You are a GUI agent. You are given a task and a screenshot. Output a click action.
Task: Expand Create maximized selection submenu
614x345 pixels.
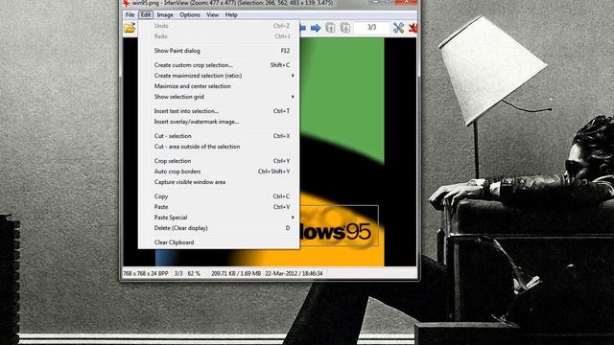click(219, 76)
